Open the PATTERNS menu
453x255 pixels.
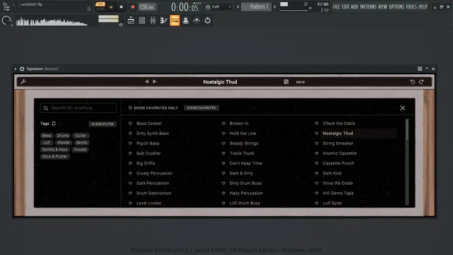[368, 7]
